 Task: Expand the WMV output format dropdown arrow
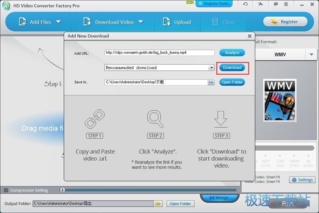point(311,54)
